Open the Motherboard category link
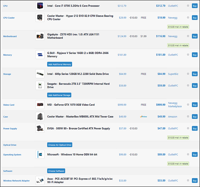The width and height of the screenshot is (200, 187). pos(10,36)
